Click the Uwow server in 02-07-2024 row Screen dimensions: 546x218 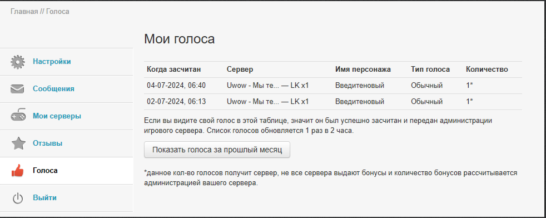[268, 102]
